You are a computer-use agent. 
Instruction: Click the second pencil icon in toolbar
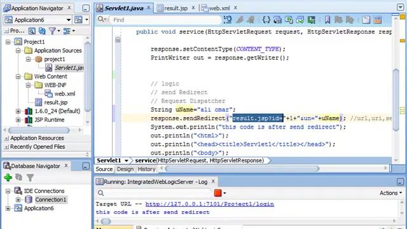coord(251,20)
